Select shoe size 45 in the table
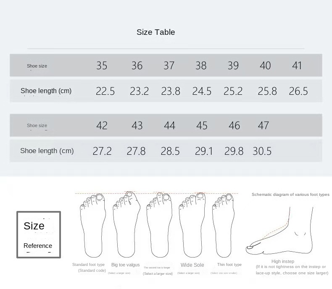332x289 pixels. click(202, 125)
